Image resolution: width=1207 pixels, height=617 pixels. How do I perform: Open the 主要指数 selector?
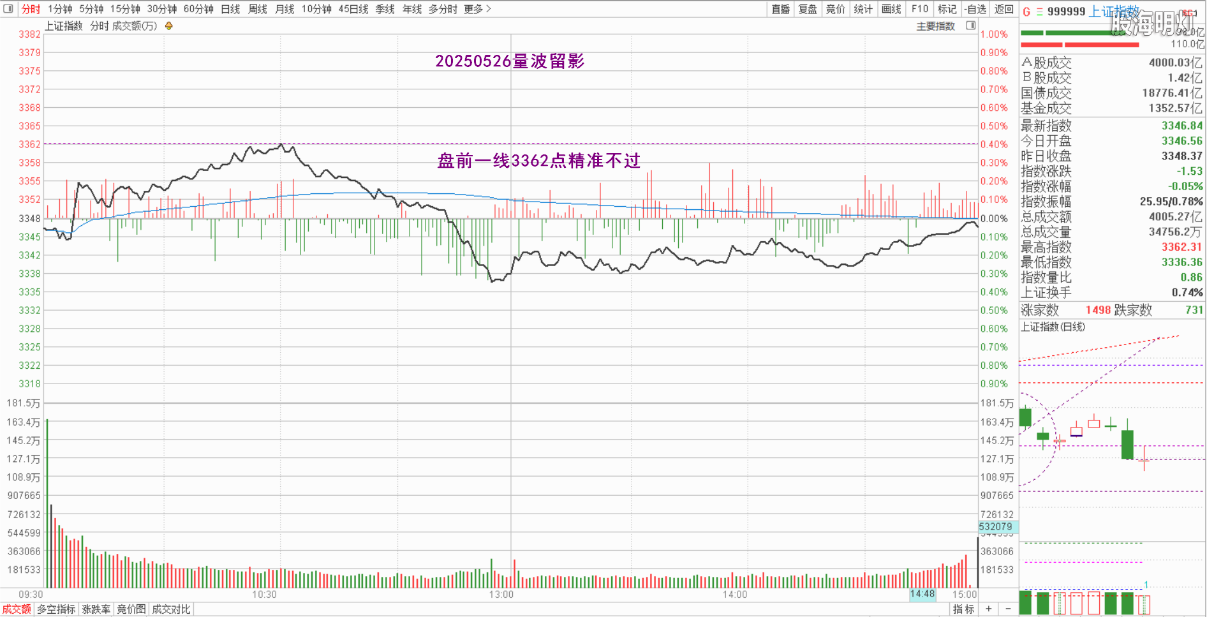click(936, 26)
